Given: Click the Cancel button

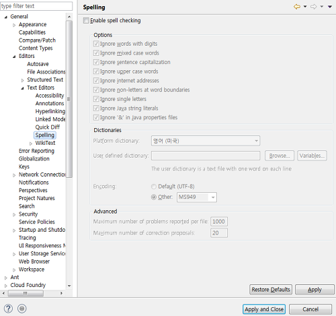Looking at the screenshot, I should coord(310,309).
